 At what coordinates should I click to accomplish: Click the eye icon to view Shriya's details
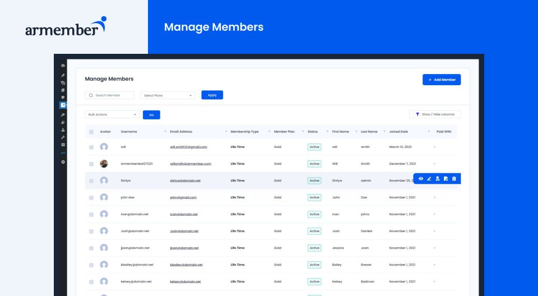pyautogui.click(x=421, y=179)
